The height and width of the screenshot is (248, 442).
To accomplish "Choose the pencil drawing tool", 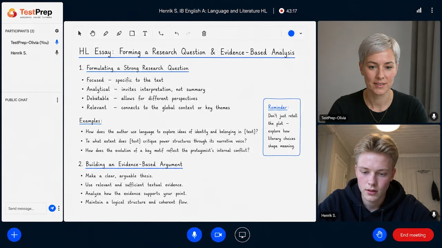I will click(x=106, y=33).
